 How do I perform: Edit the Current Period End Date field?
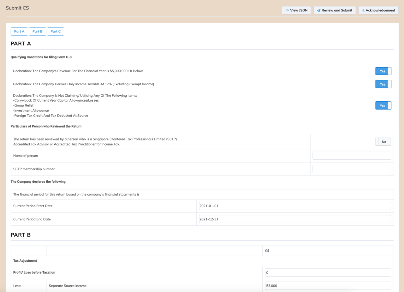pos(295,219)
